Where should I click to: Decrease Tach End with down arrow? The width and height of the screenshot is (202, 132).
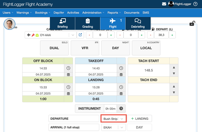click(174, 93)
